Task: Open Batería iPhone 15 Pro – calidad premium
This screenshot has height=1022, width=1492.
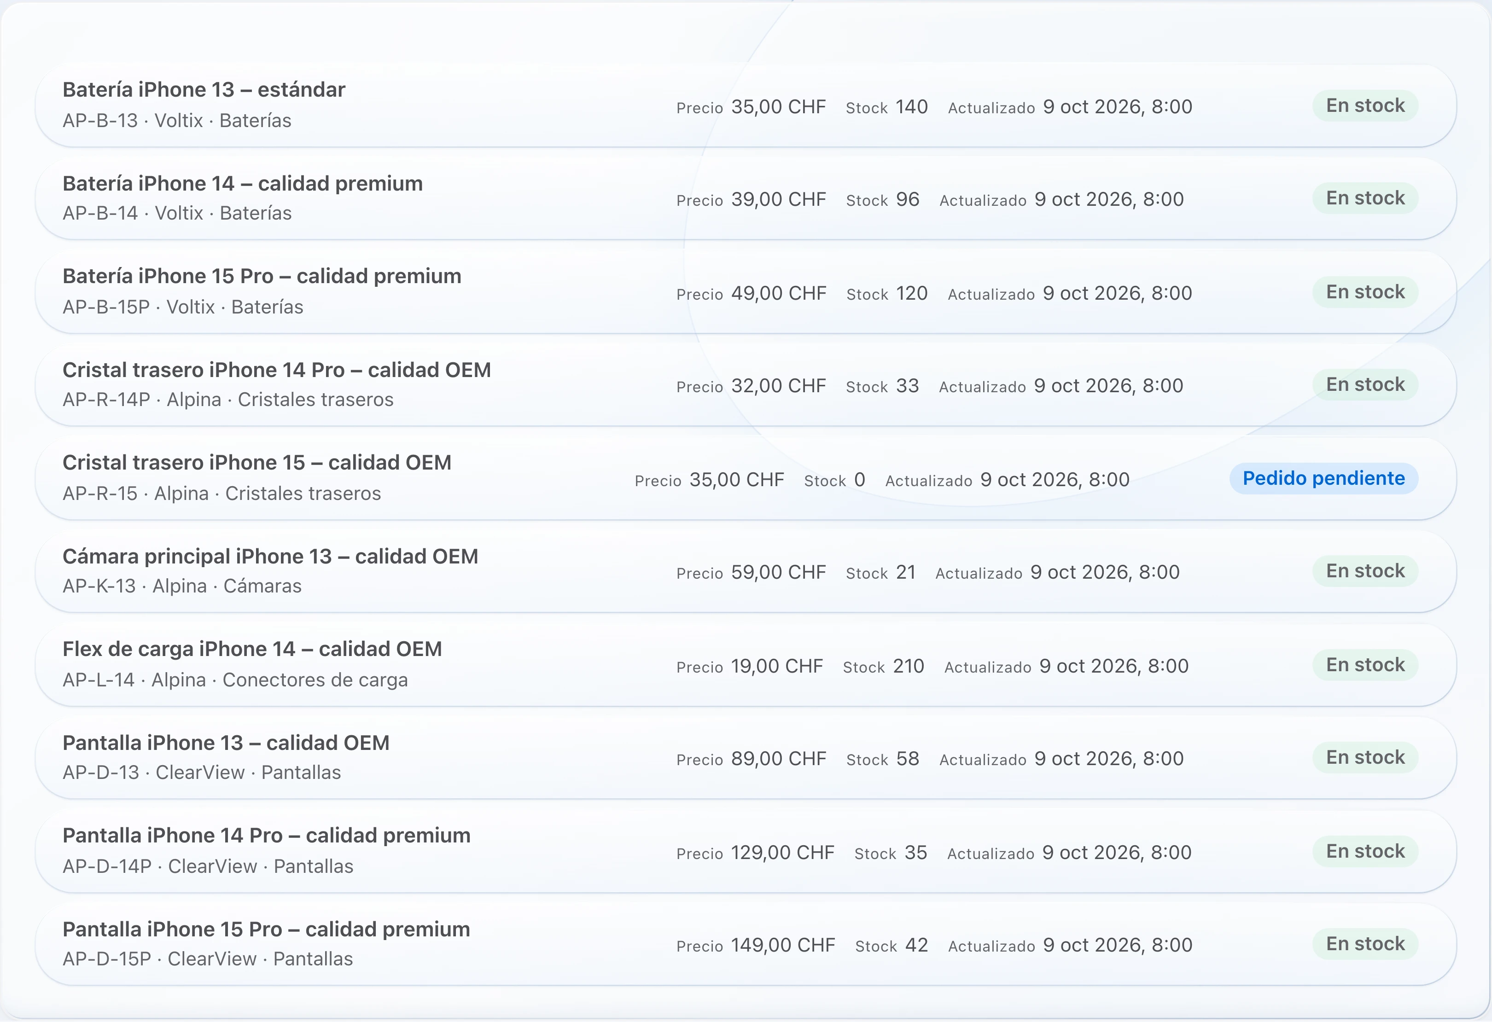Action: tap(746, 292)
